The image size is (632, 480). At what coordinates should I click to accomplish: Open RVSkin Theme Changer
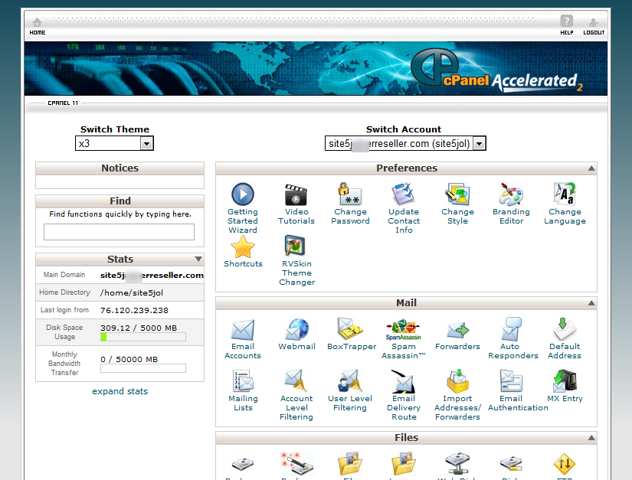[x=296, y=260]
